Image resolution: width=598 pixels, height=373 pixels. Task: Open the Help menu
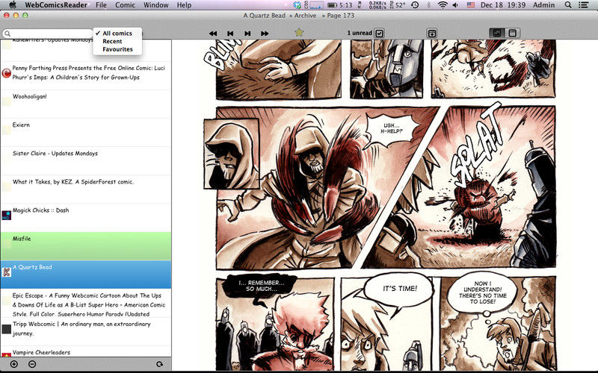pyautogui.click(x=184, y=5)
